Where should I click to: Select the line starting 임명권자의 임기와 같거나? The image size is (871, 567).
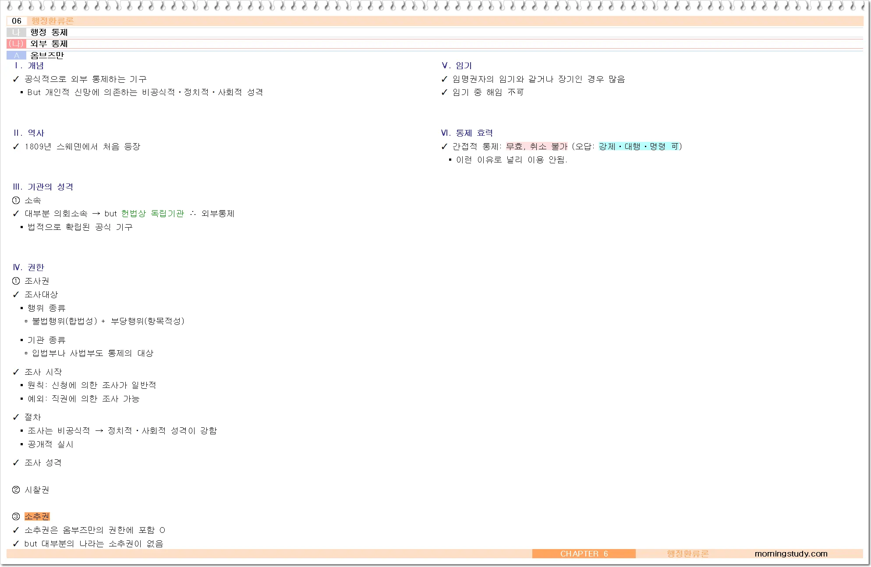pyautogui.click(x=539, y=79)
